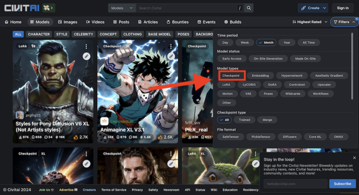359x195 pixels.
Task: Click link icon on Pony Diffusion card
Action: [86, 56]
